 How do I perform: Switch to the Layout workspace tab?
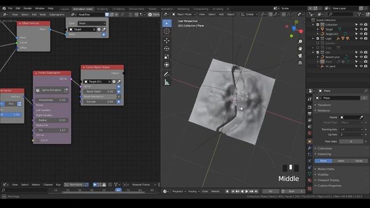(64, 9)
